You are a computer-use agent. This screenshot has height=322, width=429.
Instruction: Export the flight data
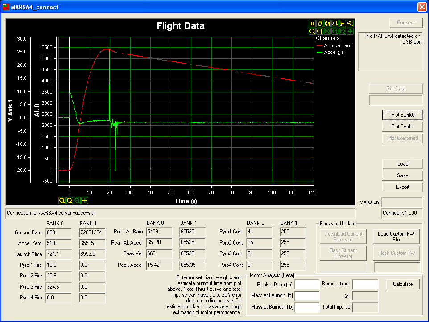(402, 187)
